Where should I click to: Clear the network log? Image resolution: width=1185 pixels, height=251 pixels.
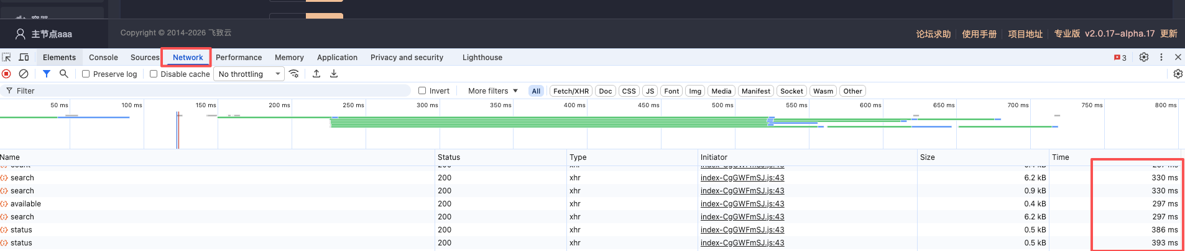[24, 74]
